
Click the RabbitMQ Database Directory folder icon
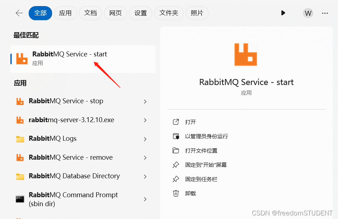pyautogui.click(x=20, y=176)
